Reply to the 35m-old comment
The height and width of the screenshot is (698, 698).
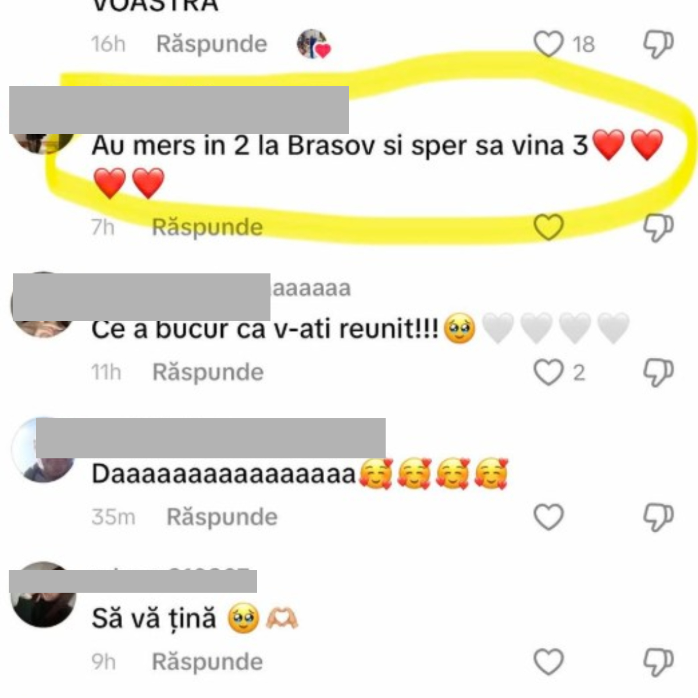222,517
